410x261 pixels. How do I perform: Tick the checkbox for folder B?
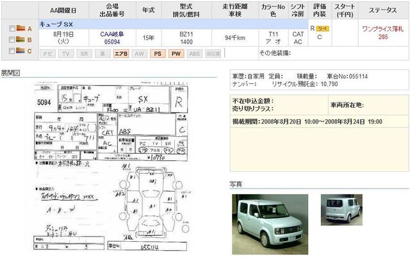tap(11, 40)
